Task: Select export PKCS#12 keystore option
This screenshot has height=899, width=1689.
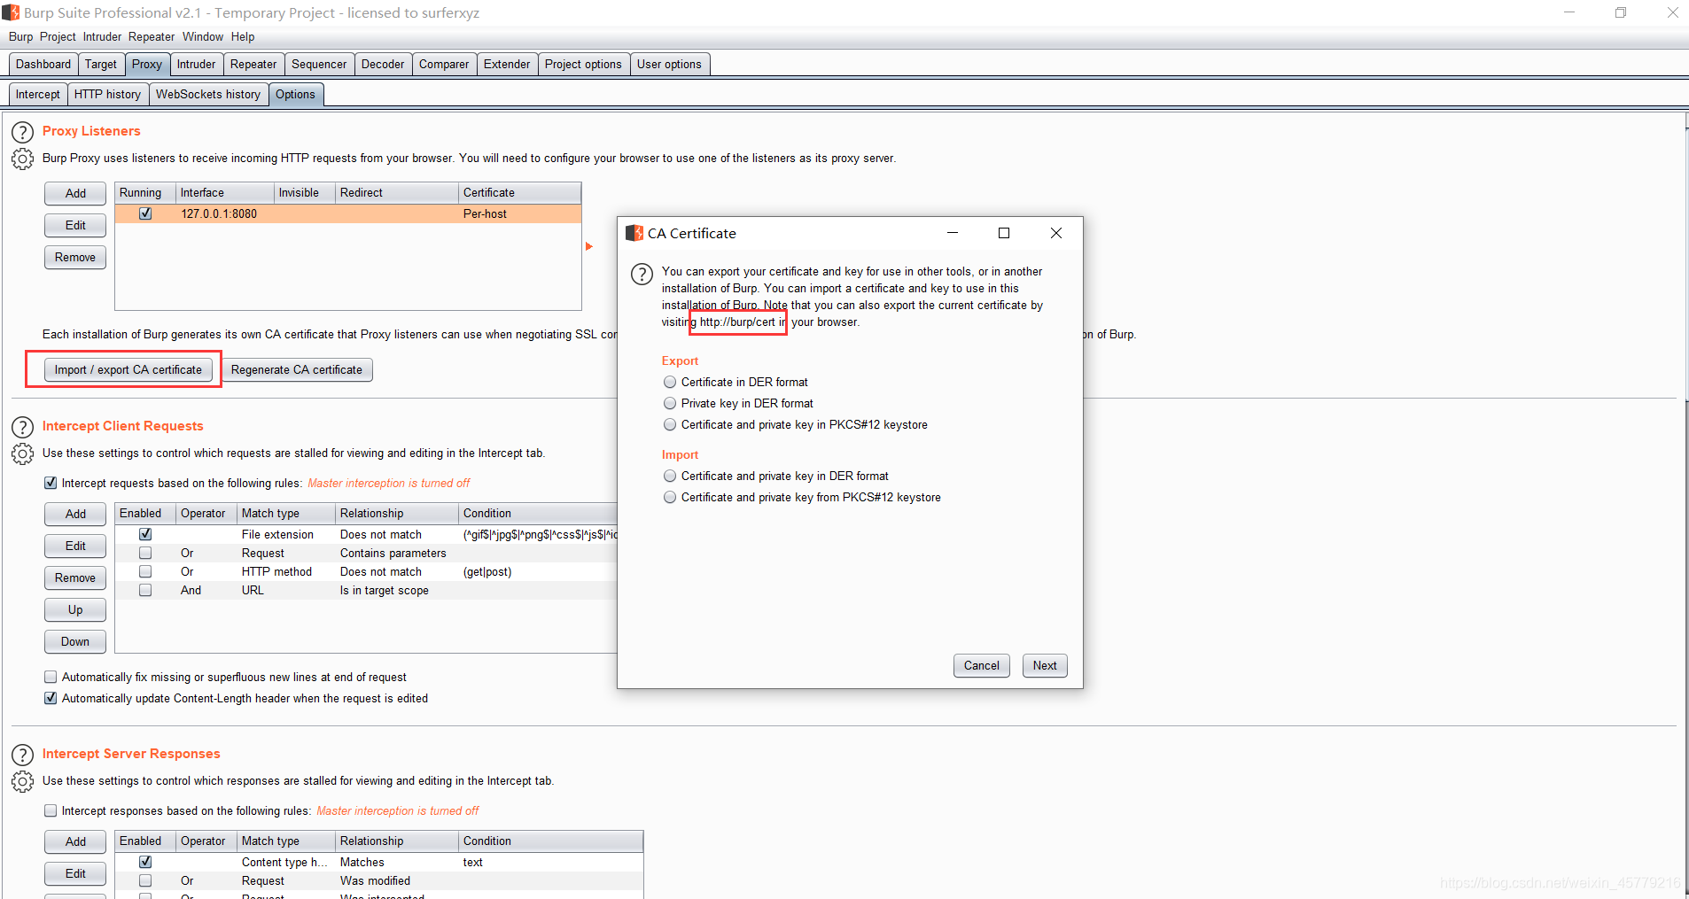Action: coord(670,424)
